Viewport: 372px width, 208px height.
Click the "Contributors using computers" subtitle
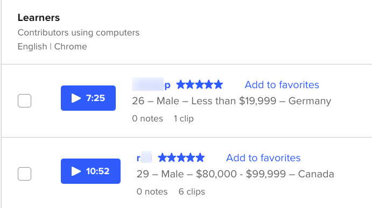pyautogui.click(x=79, y=32)
